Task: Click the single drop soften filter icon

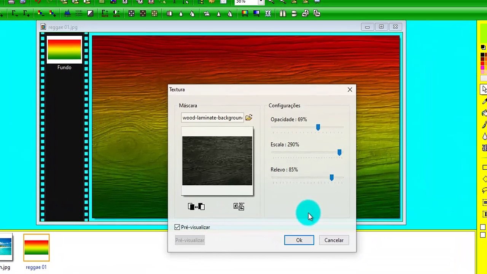Action: coord(181,14)
